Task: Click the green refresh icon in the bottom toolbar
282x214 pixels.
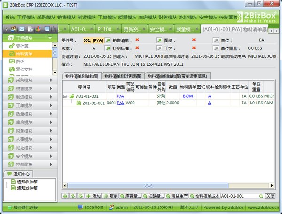Action: click(x=73, y=196)
